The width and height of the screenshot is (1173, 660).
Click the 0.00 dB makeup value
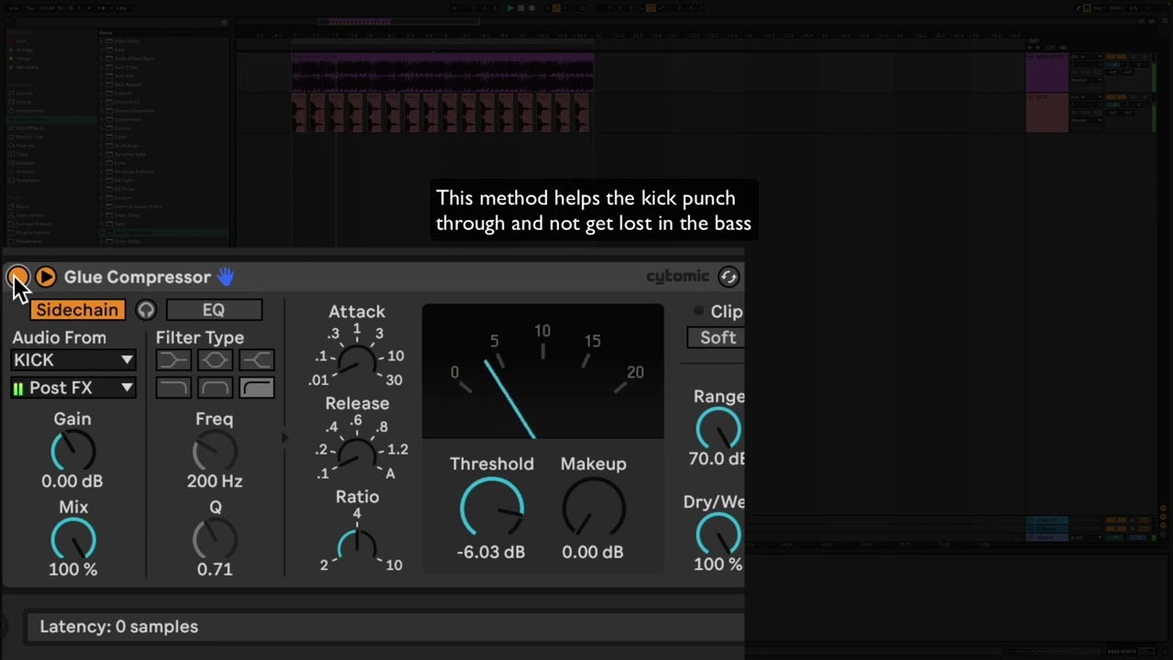coord(592,552)
